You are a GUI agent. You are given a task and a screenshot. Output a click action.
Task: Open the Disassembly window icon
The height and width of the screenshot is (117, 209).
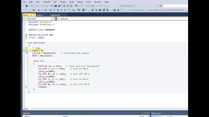click(93, 10)
